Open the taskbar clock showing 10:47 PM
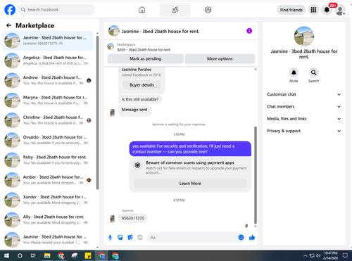The height and width of the screenshot is (261, 352). pyautogui.click(x=331, y=255)
